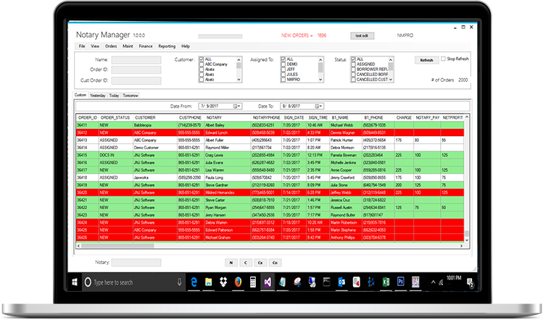The width and height of the screenshot is (543, 320).
Task: Click the Refresh button
Action: click(426, 60)
